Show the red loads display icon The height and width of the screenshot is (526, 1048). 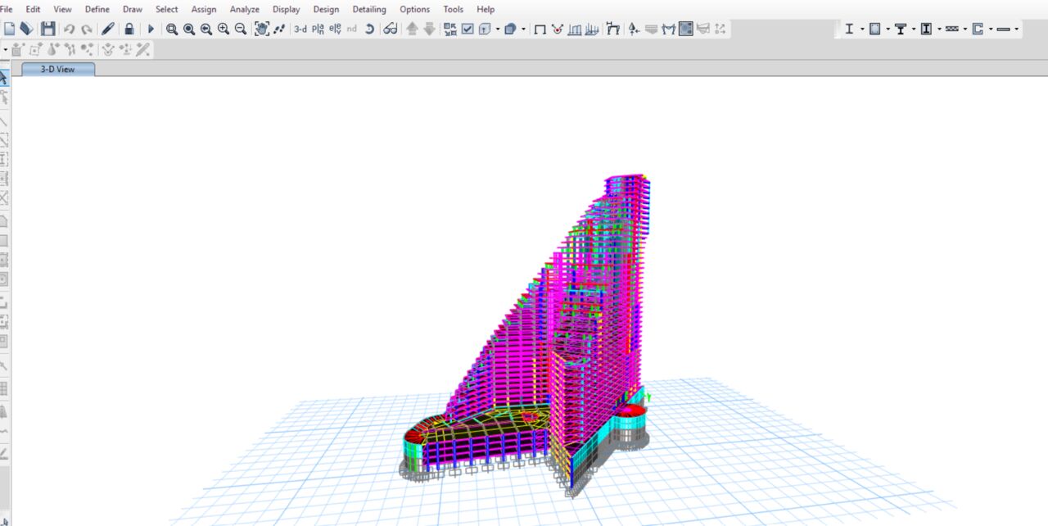558,29
